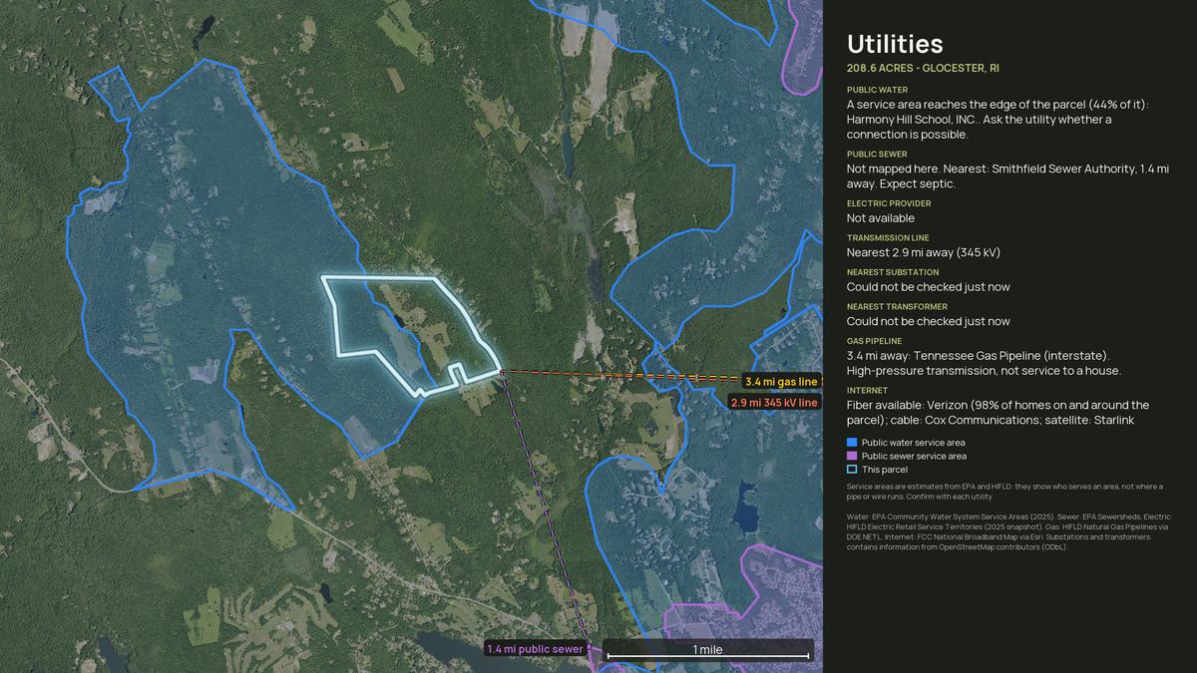Click the INTERNET section label
Viewport: 1197px width, 673px height.
pyautogui.click(x=867, y=391)
